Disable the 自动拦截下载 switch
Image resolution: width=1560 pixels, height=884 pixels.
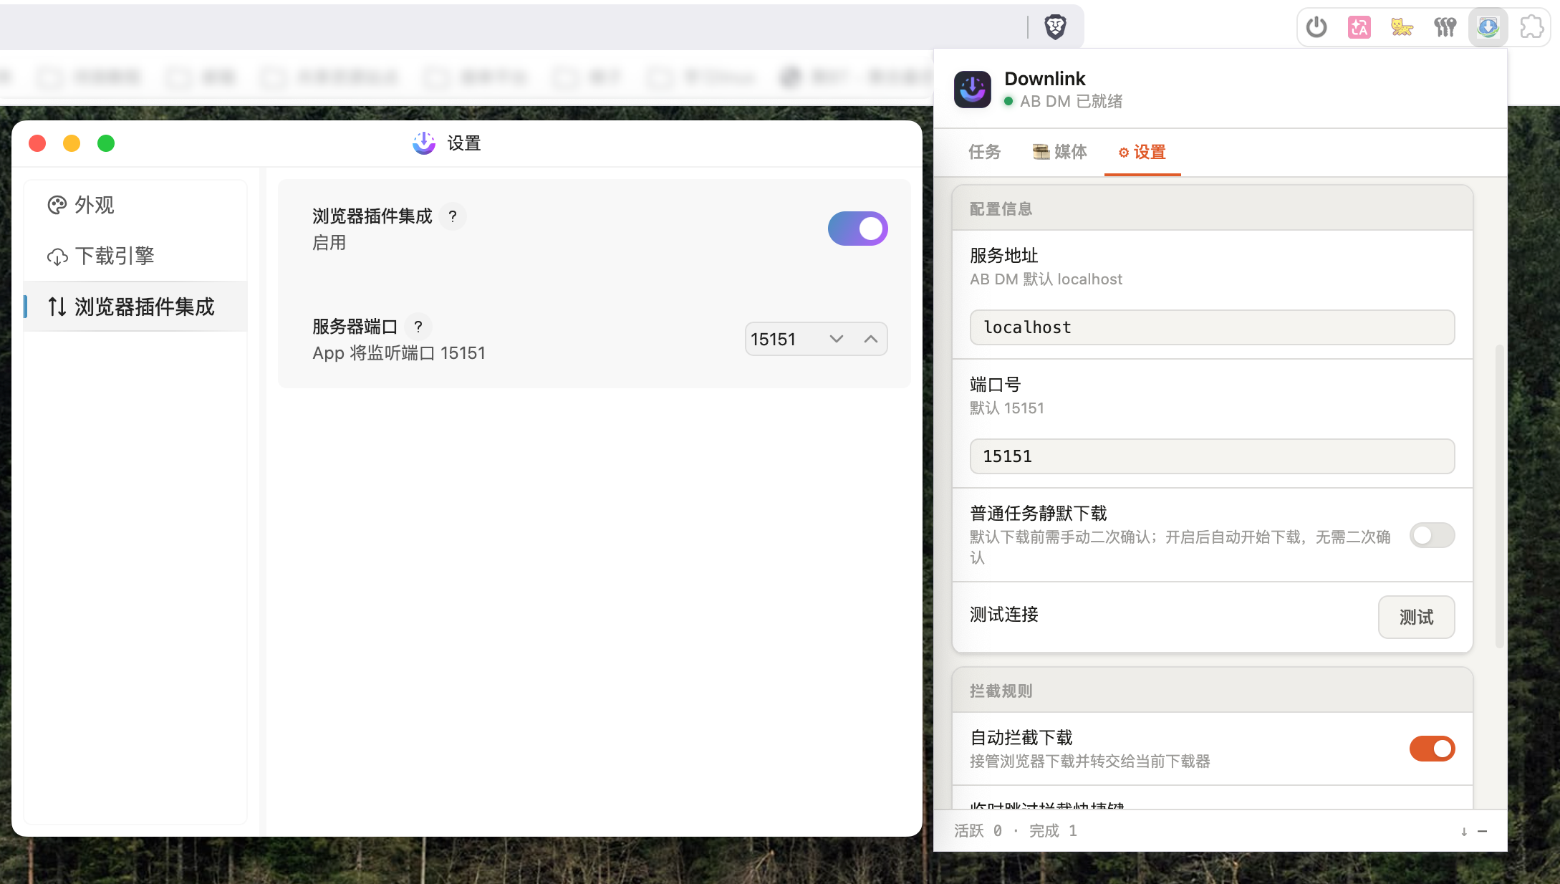point(1432,749)
